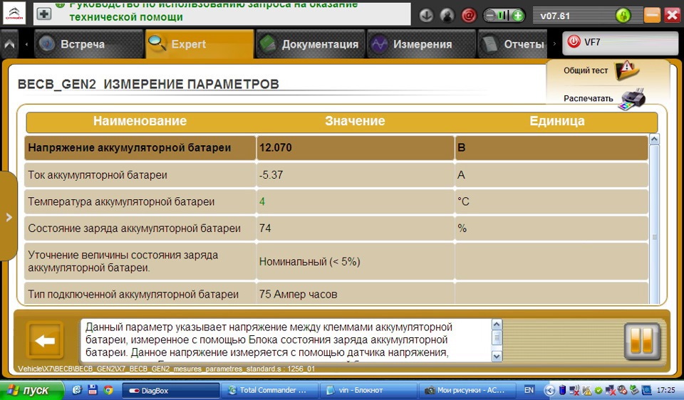
Task: Expand the message bar with plus icon
Action: coord(44,14)
